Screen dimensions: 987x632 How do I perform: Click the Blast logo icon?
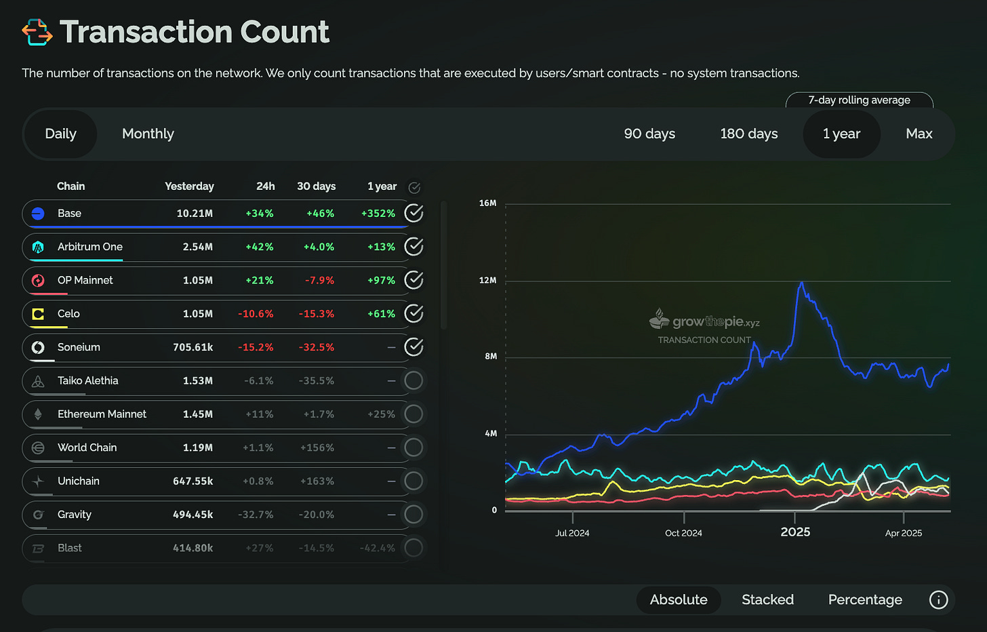(38, 548)
